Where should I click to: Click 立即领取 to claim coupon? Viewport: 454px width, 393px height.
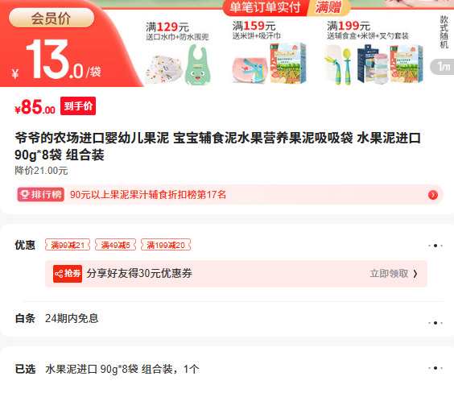[x=394, y=274]
